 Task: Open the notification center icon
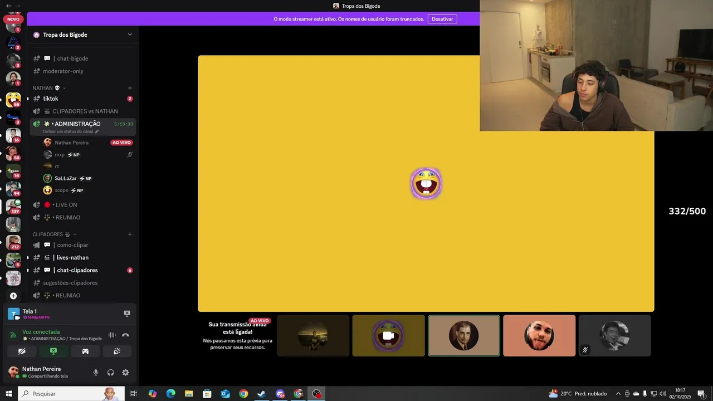[701, 394]
